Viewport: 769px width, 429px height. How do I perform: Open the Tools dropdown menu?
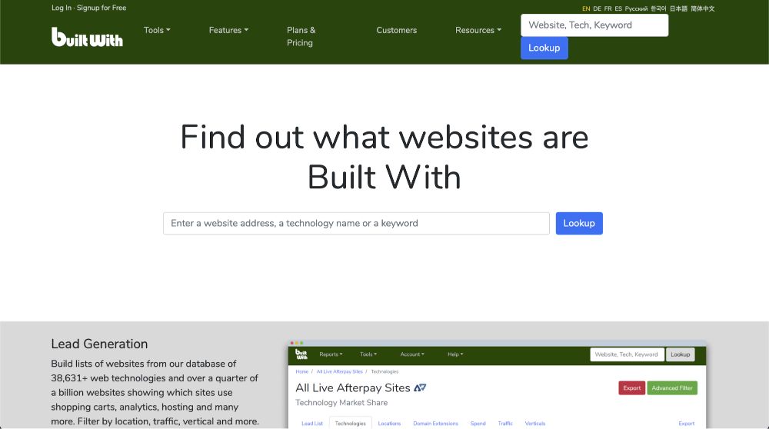pos(157,30)
